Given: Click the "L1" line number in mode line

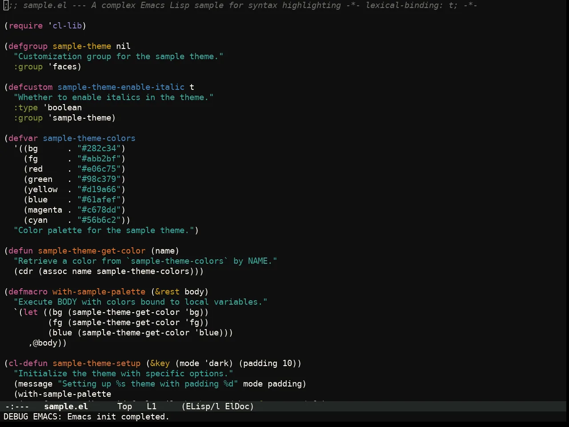Looking at the screenshot, I should click(x=152, y=406).
